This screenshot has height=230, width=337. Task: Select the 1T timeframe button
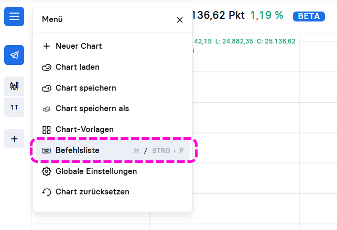coord(14,107)
